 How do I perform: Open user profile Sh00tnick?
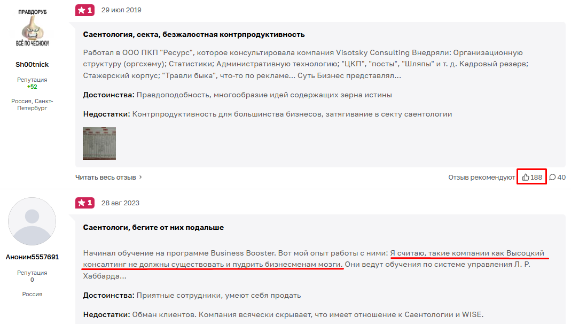32,65
